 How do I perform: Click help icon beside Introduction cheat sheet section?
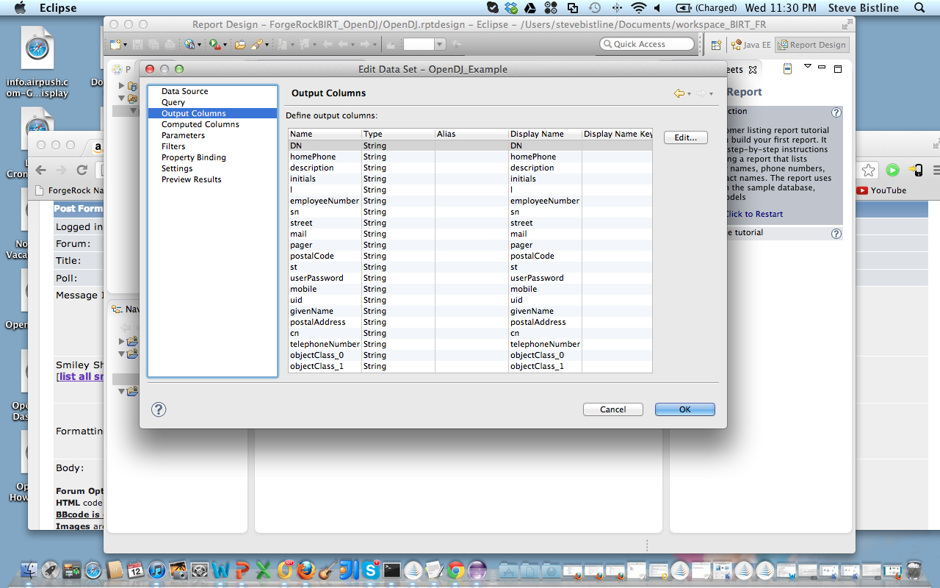tap(836, 112)
